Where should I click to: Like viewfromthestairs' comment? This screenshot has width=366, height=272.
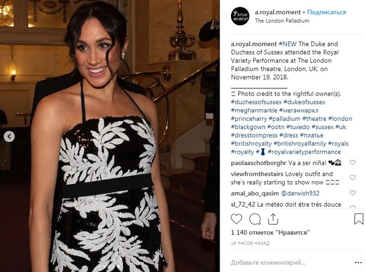click(353, 178)
